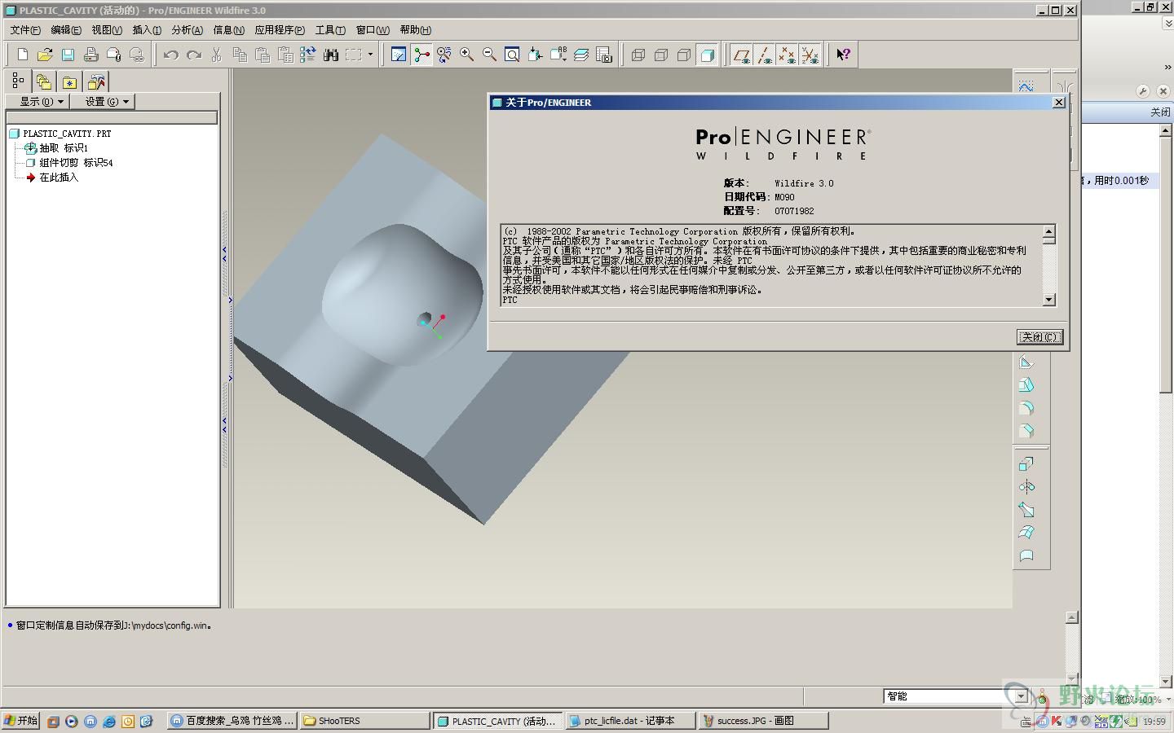
Task: Open the 显示(O) dropdown in navigator
Action: 38,102
